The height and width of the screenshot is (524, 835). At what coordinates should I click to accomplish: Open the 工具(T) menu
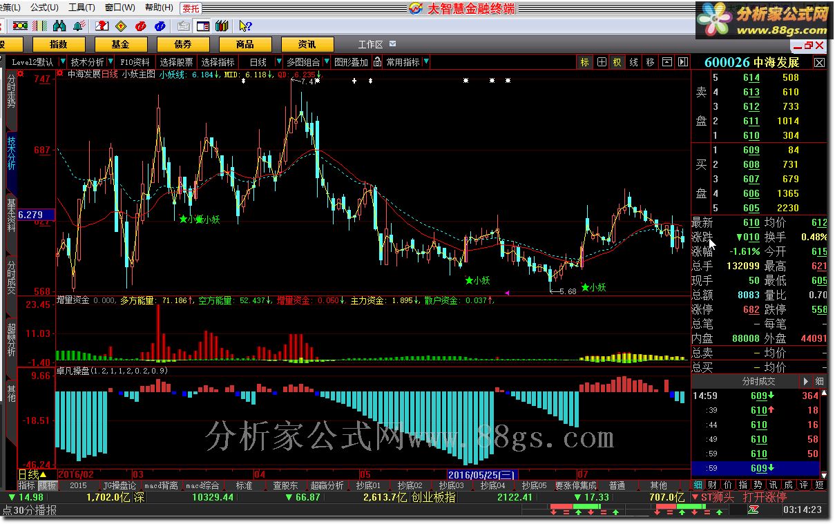click(81, 8)
